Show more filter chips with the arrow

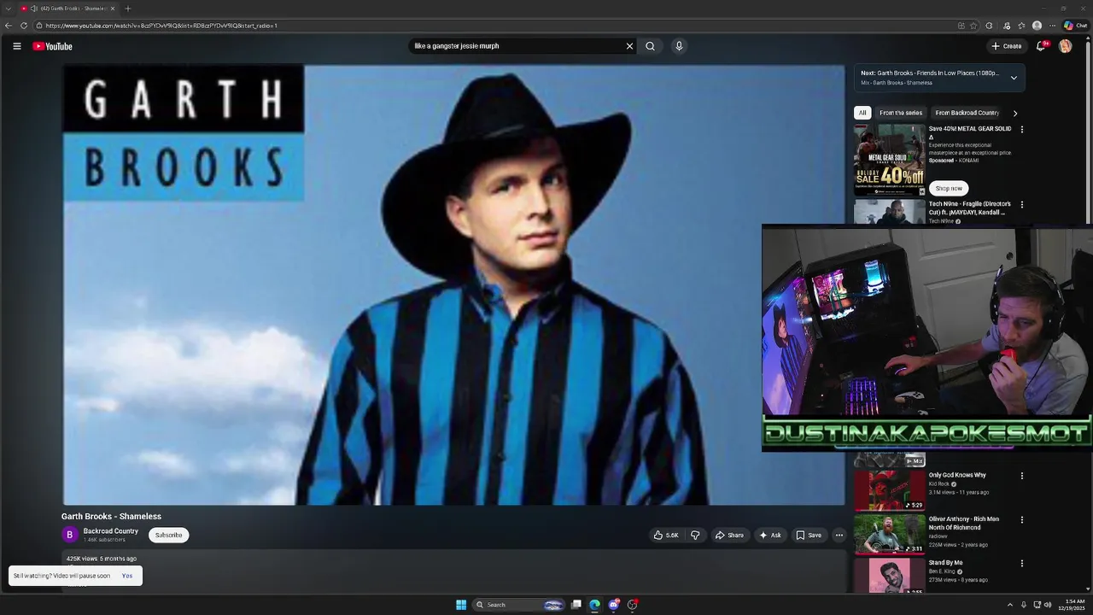[1014, 113]
